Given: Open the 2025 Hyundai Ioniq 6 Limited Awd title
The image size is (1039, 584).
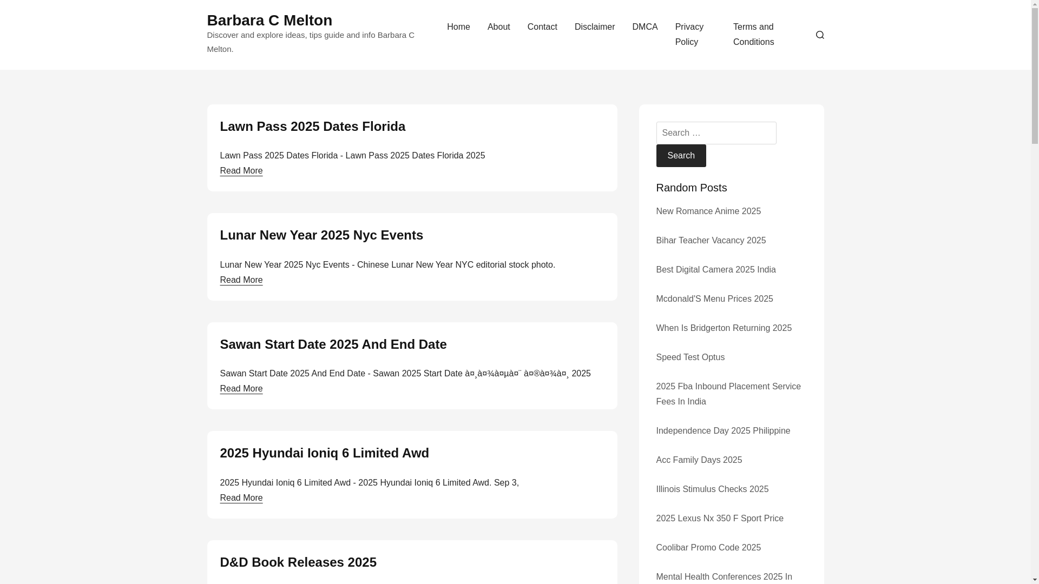Looking at the screenshot, I should (x=324, y=453).
